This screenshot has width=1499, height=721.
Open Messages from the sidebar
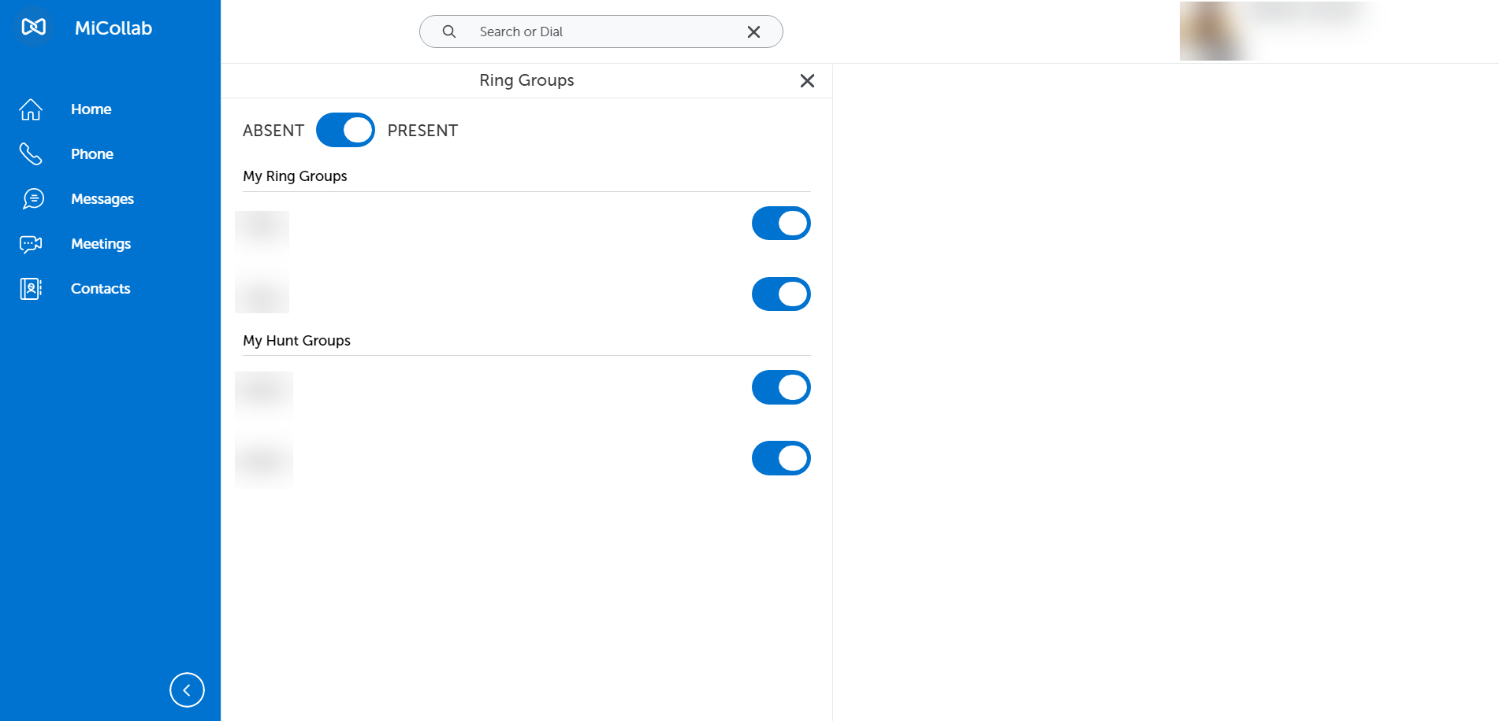coord(30,198)
